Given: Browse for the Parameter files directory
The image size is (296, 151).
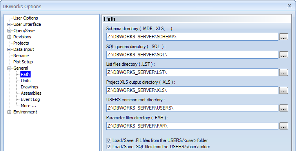Looking at the screenshot, I should click(x=283, y=126).
